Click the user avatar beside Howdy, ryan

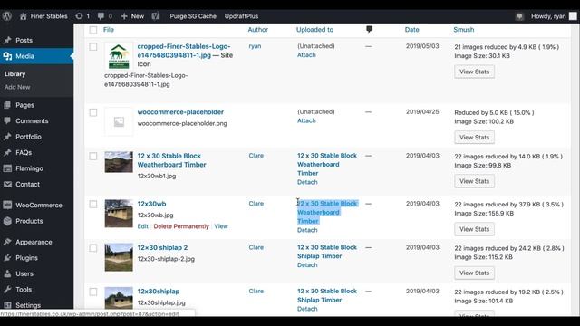point(573,16)
